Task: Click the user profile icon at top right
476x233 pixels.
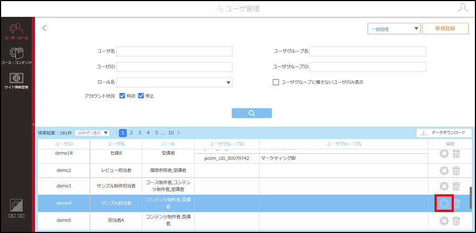Action: pyautogui.click(x=463, y=8)
